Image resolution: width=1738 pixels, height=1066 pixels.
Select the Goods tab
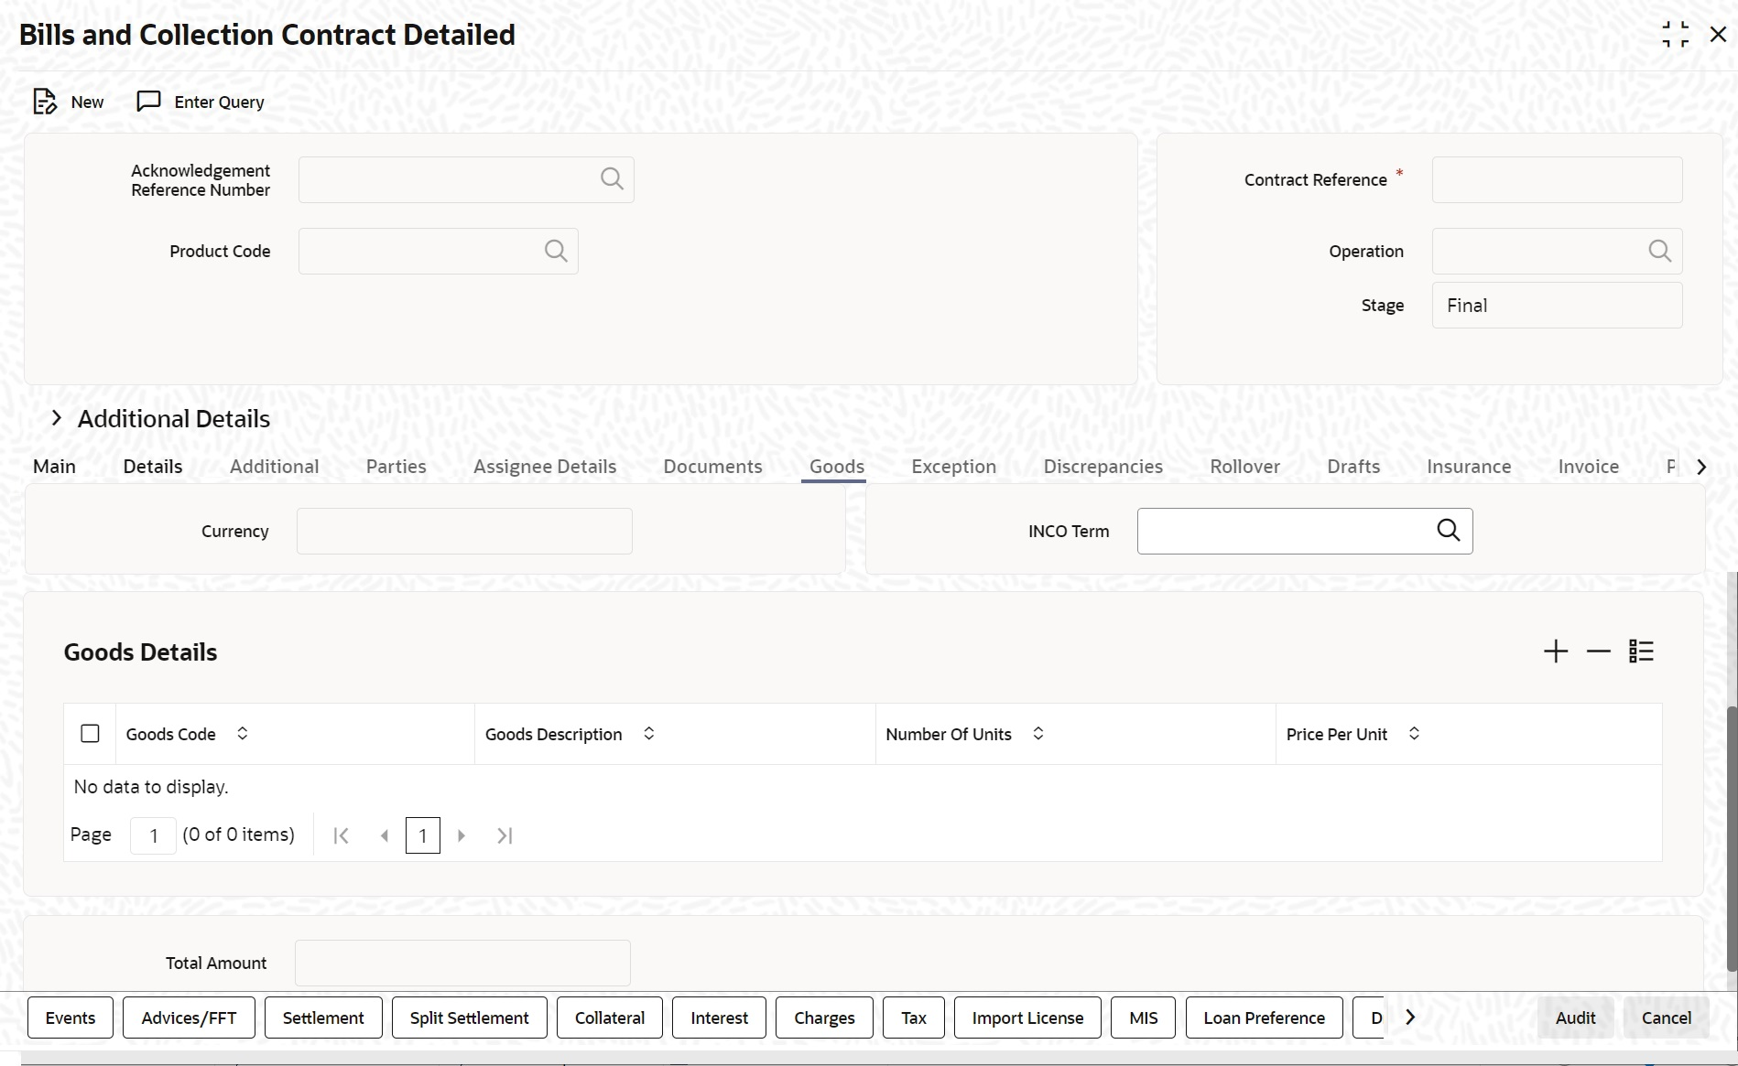837,467
